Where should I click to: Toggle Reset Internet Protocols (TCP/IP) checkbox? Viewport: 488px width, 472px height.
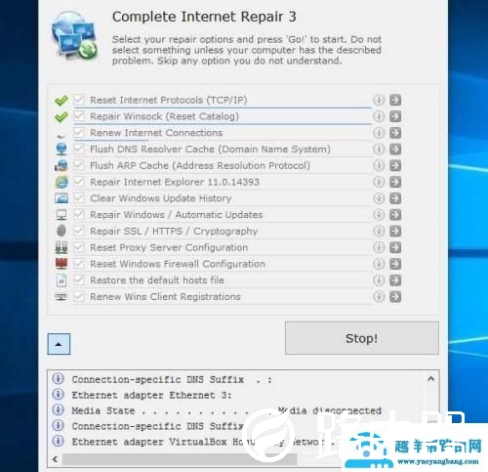(x=79, y=100)
